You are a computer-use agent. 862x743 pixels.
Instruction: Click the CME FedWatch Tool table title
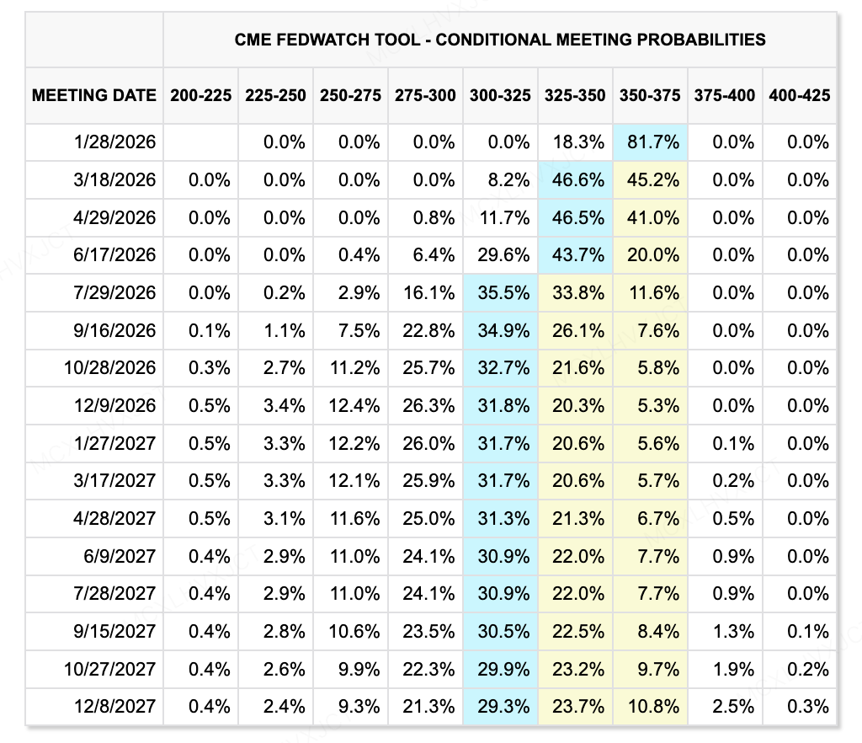click(500, 40)
